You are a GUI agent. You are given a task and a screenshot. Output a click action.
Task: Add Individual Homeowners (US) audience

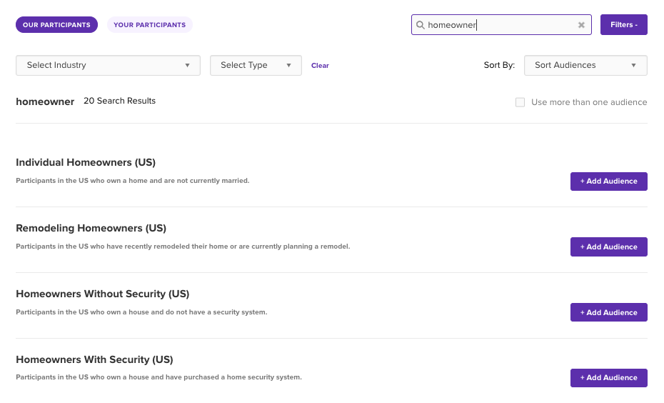[608, 181]
